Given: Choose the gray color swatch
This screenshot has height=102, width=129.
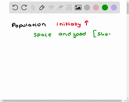Looking at the screenshot, I should tap(87, 7).
